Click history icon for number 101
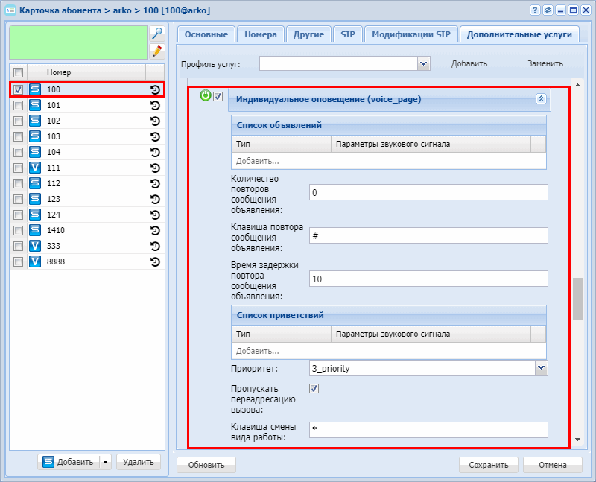 pyautogui.click(x=155, y=105)
